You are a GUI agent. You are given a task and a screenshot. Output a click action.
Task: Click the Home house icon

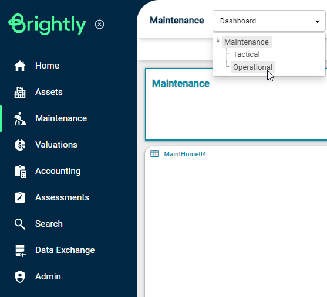tap(20, 66)
